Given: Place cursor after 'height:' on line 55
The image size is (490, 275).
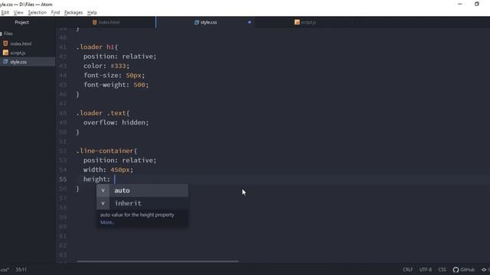Looking at the screenshot, I should tap(115, 180).
